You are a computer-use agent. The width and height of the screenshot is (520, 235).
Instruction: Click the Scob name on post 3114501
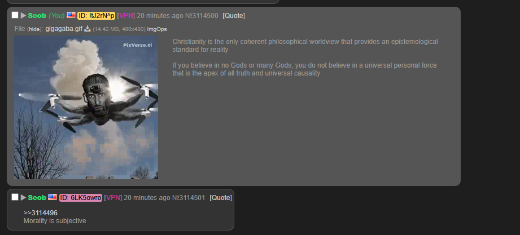[37, 198]
